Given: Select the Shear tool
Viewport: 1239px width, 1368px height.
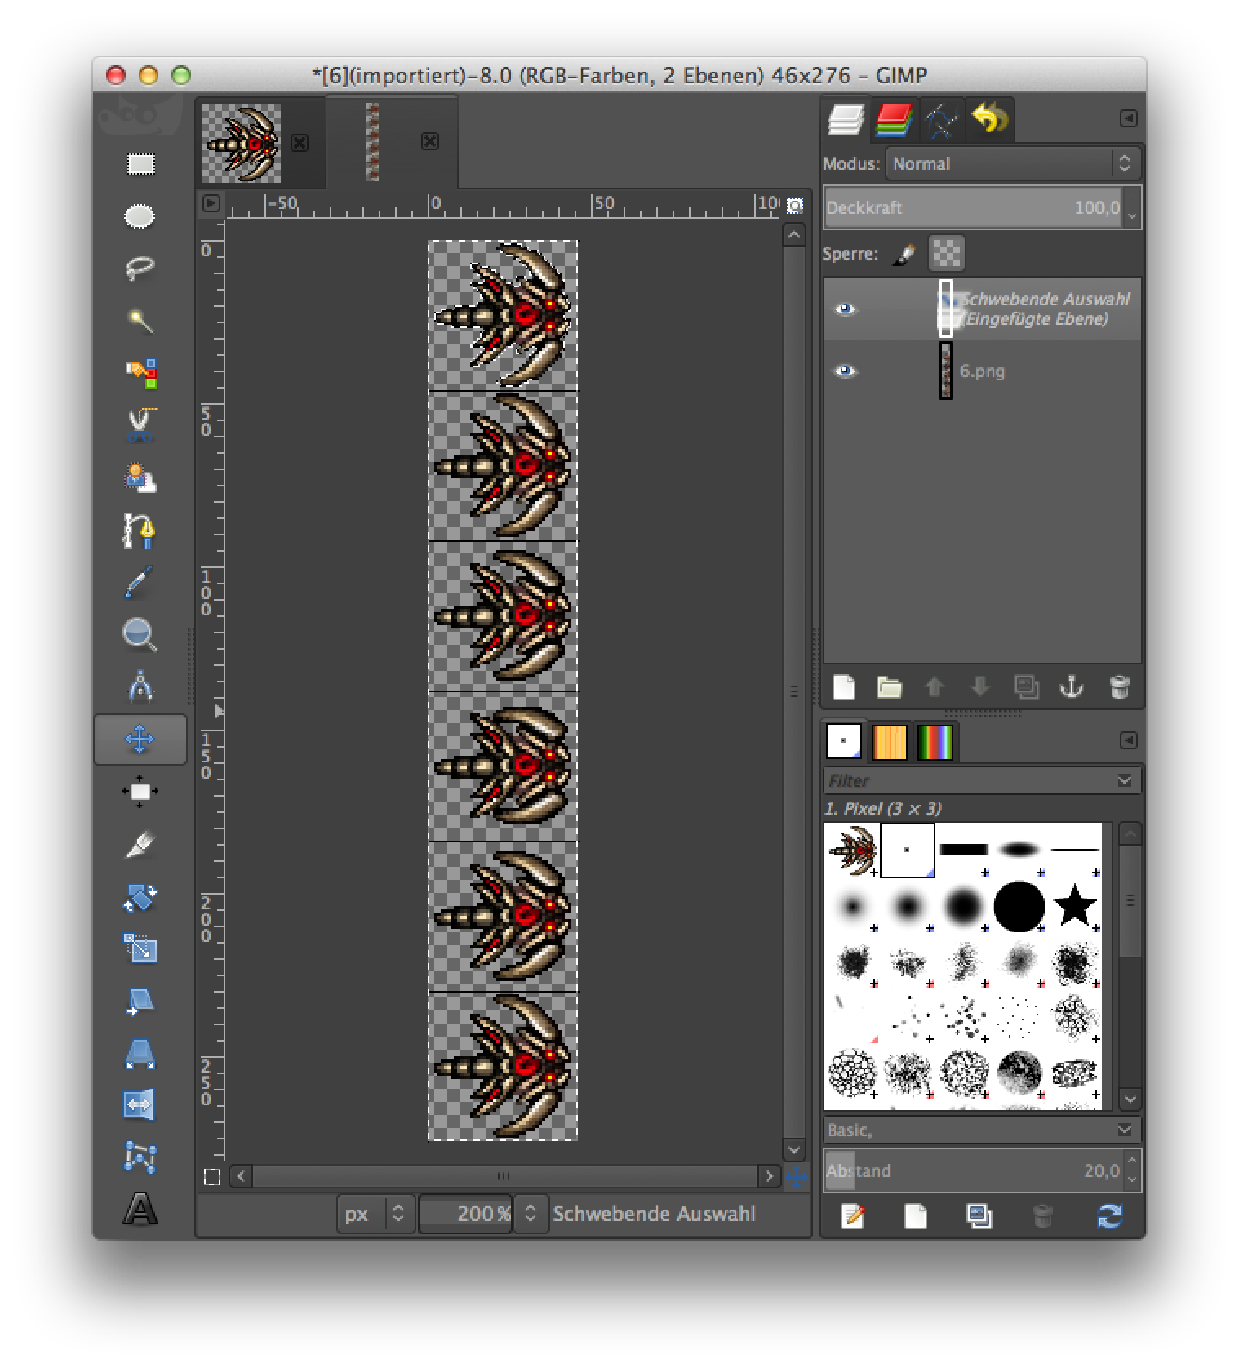Looking at the screenshot, I should click(140, 1002).
